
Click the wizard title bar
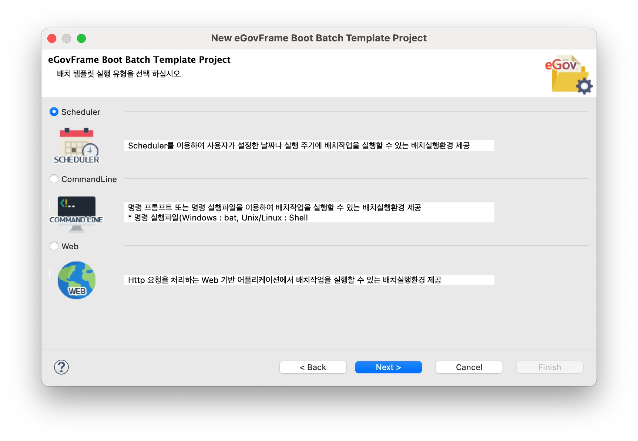319,38
